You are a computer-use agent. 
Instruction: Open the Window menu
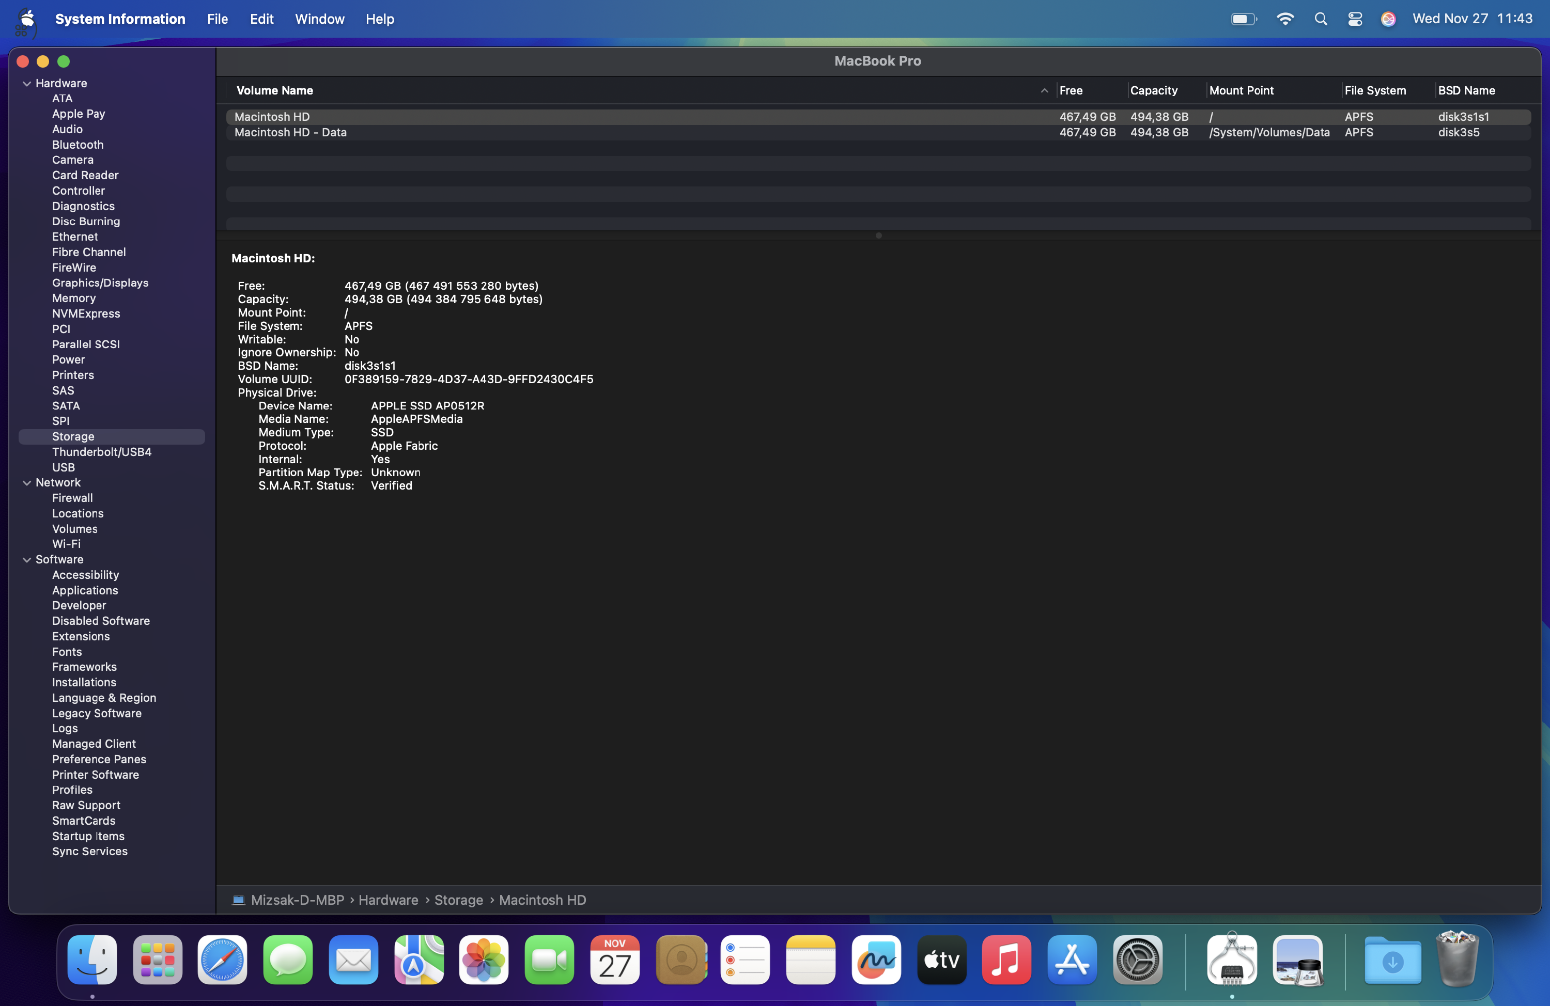coord(320,19)
